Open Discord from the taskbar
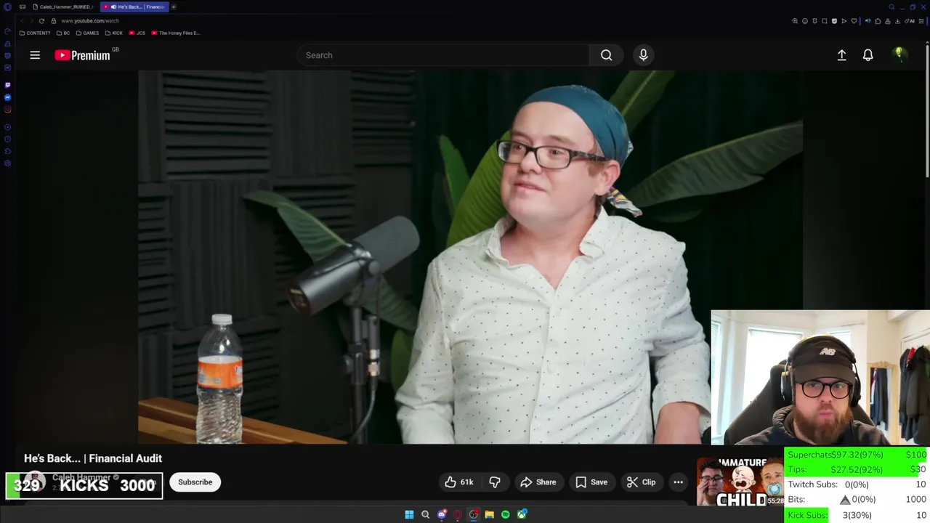This screenshot has height=523, width=930. (442, 515)
